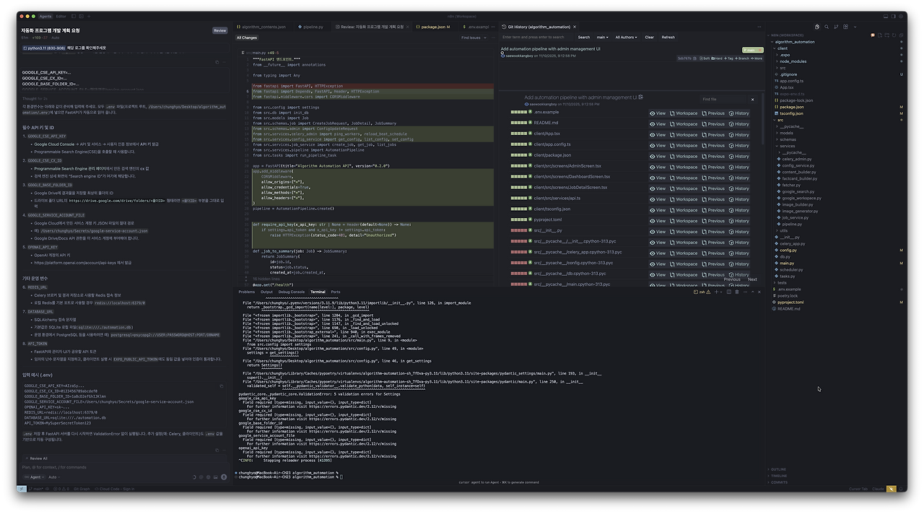Switch to the Editor mode toggle
This screenshot has height=514, width=924.
pyautogui.click(x=61, y=16)
